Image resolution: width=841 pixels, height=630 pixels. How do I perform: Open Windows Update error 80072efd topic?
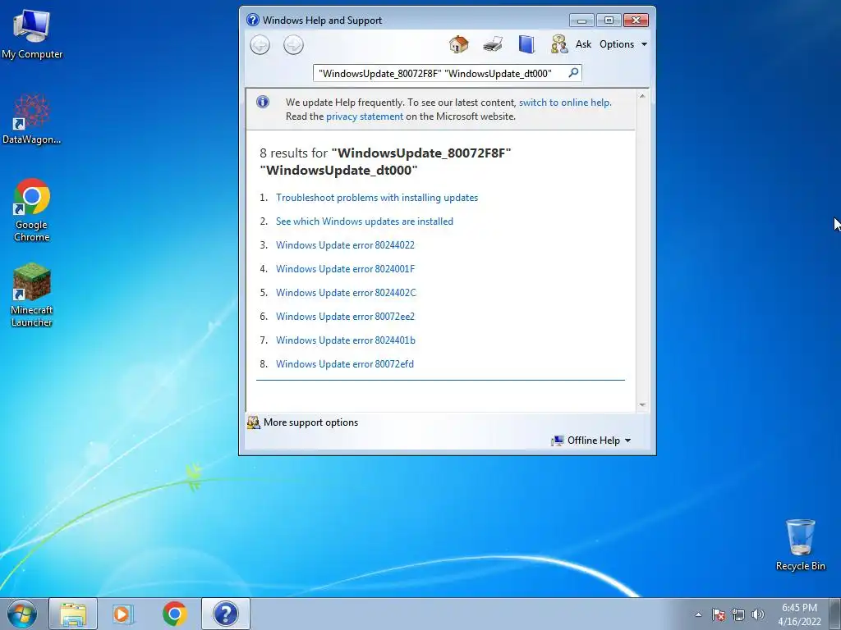tap(345, 363)
